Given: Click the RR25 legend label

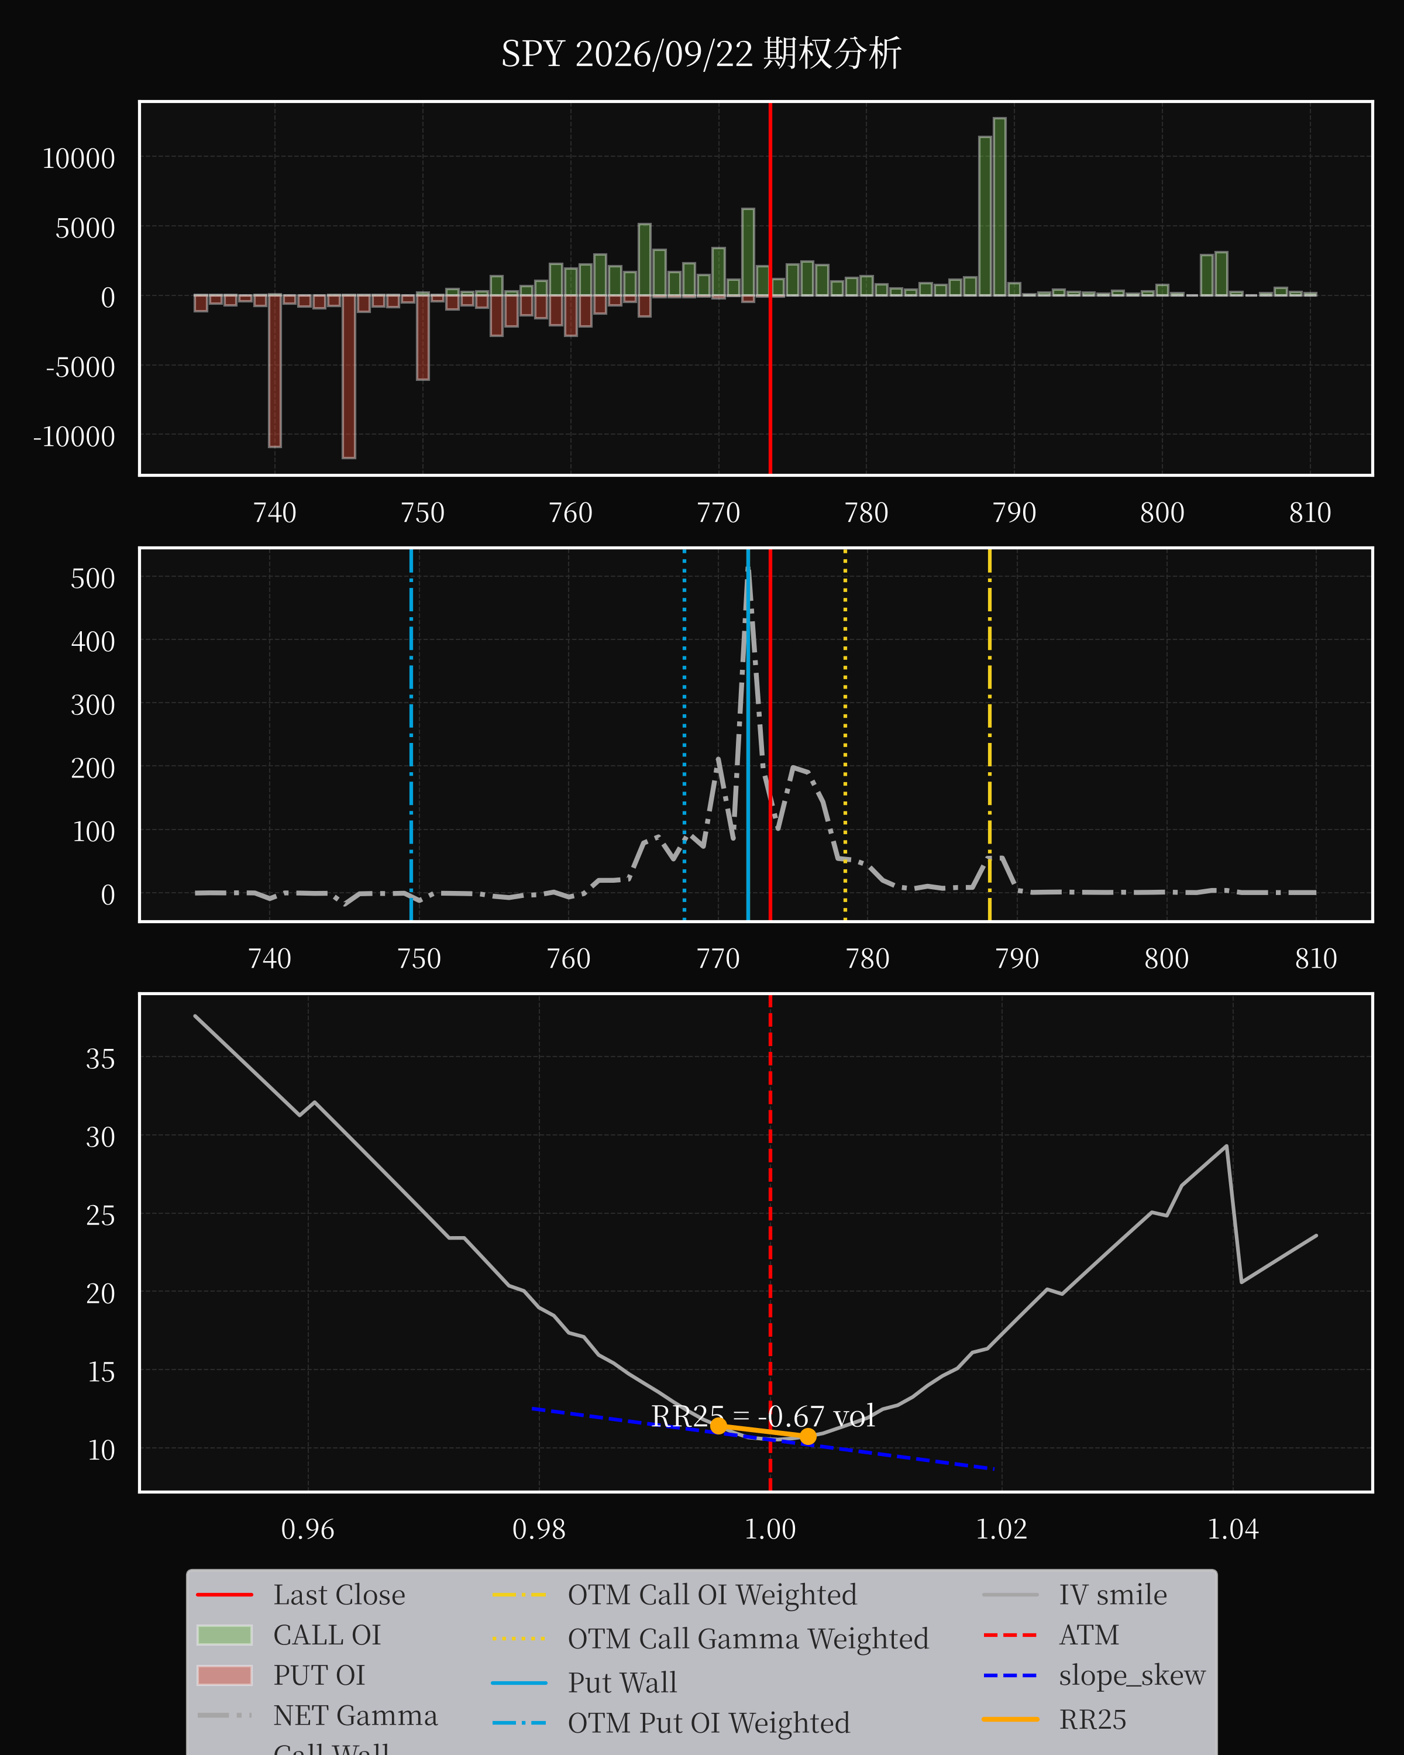Looking at the screenshot, I should pyautogui.click(x=1092, y=1719).
